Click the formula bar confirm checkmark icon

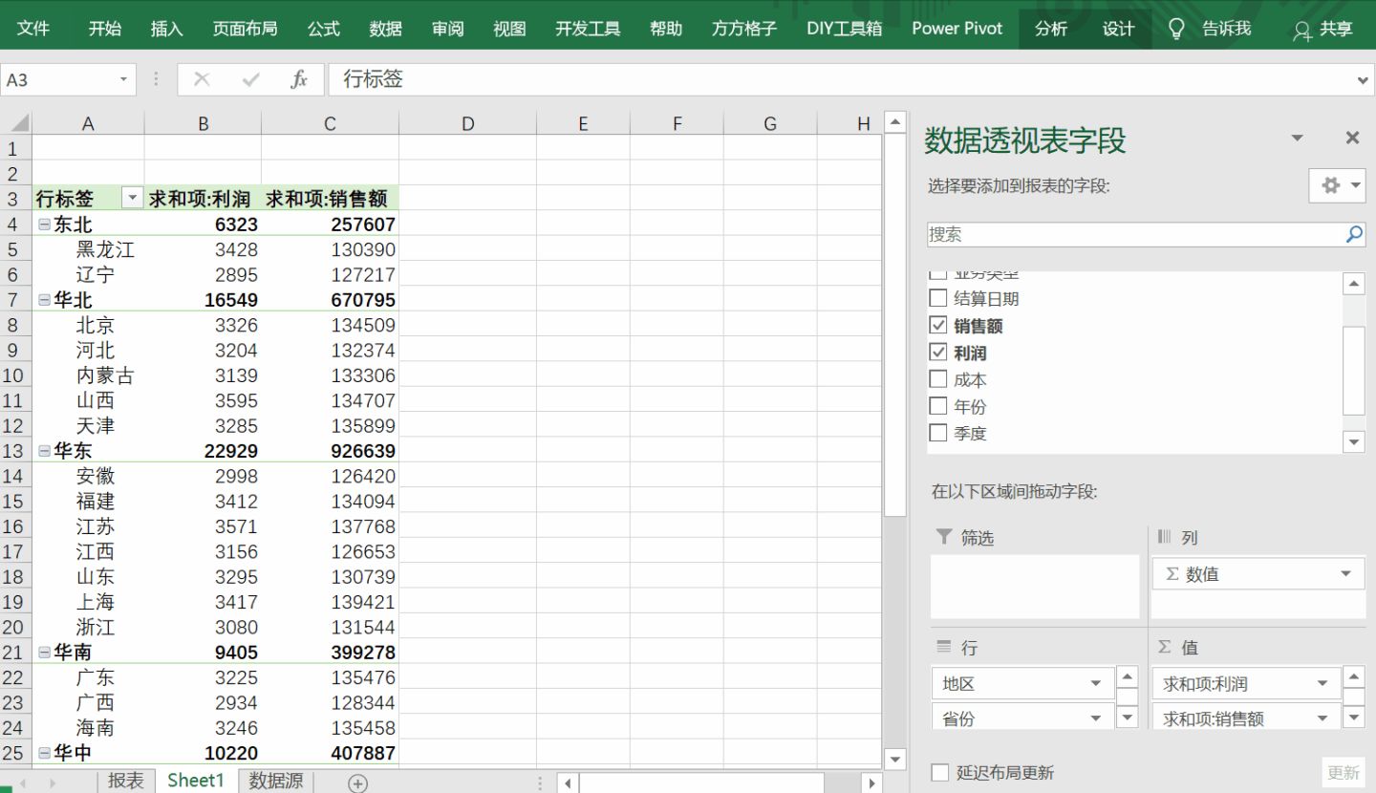[250, 79]
